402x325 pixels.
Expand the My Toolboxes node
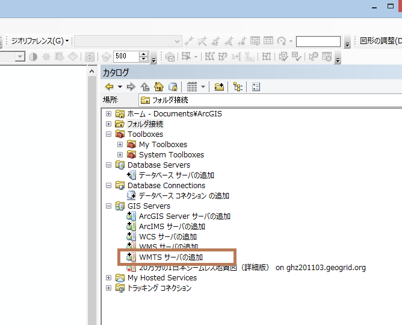[120, 144]
